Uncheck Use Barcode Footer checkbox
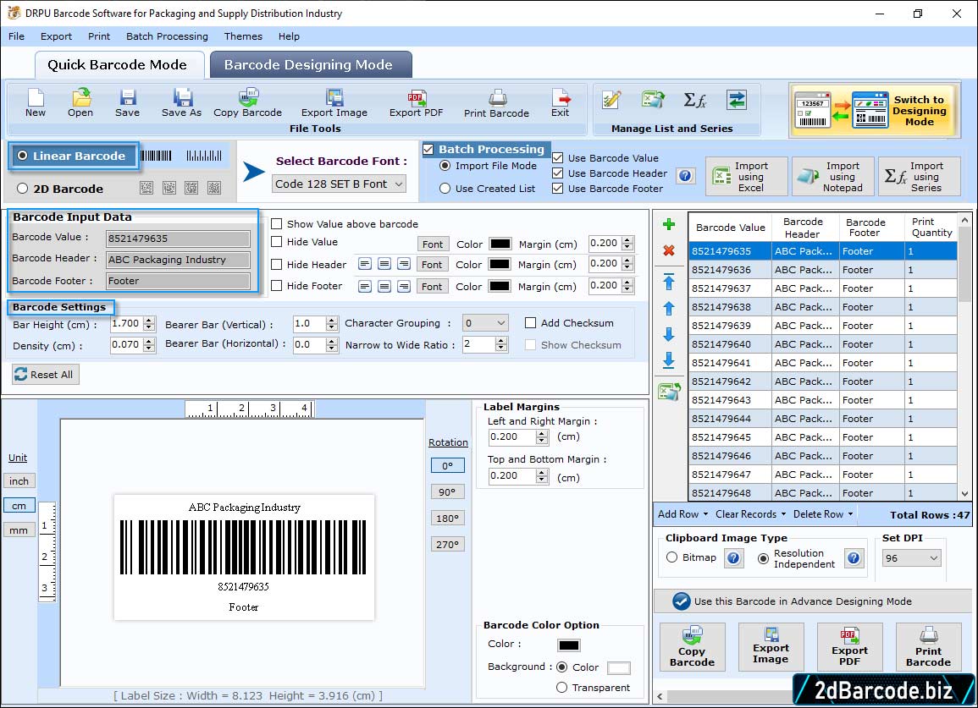The width and height of the screenshot is (978, 708). (x=558, y=189)
